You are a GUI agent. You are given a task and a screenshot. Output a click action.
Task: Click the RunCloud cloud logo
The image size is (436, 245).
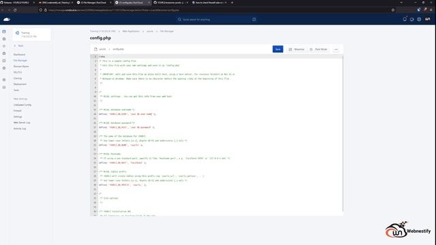[7, 20]
